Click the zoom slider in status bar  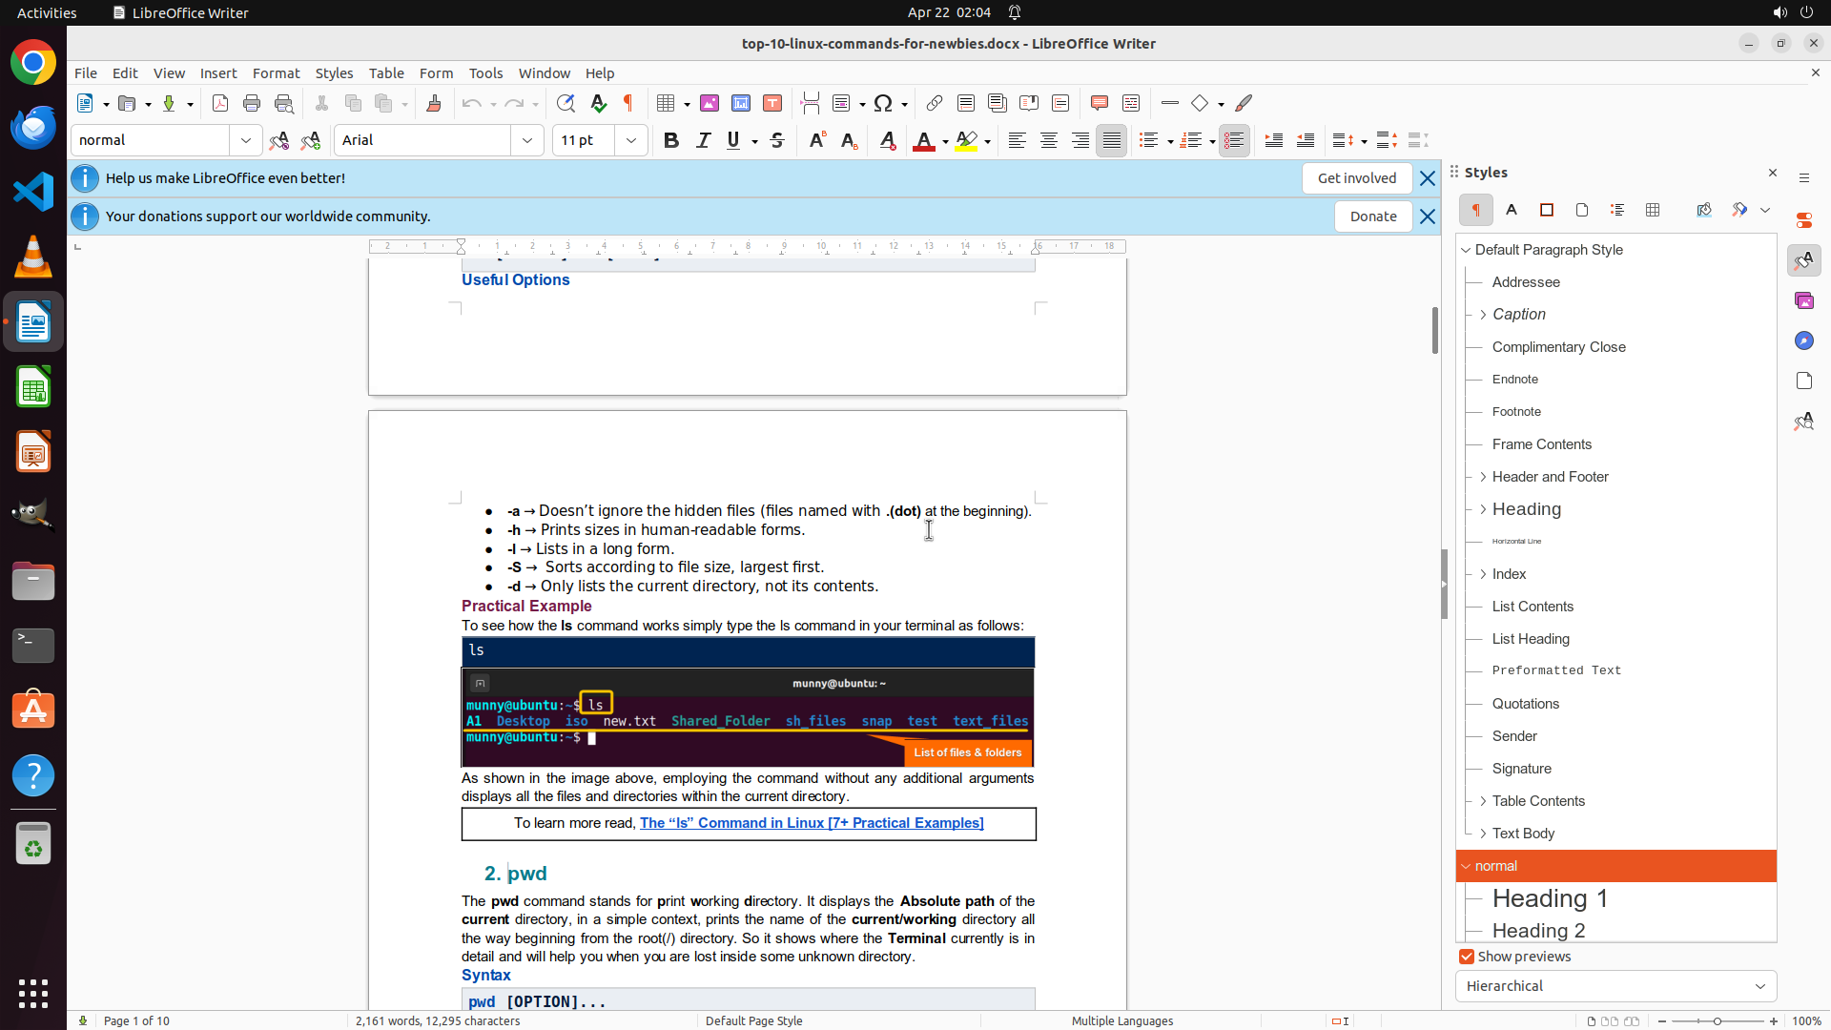pyautogui.click(x=1718, y=1020)
